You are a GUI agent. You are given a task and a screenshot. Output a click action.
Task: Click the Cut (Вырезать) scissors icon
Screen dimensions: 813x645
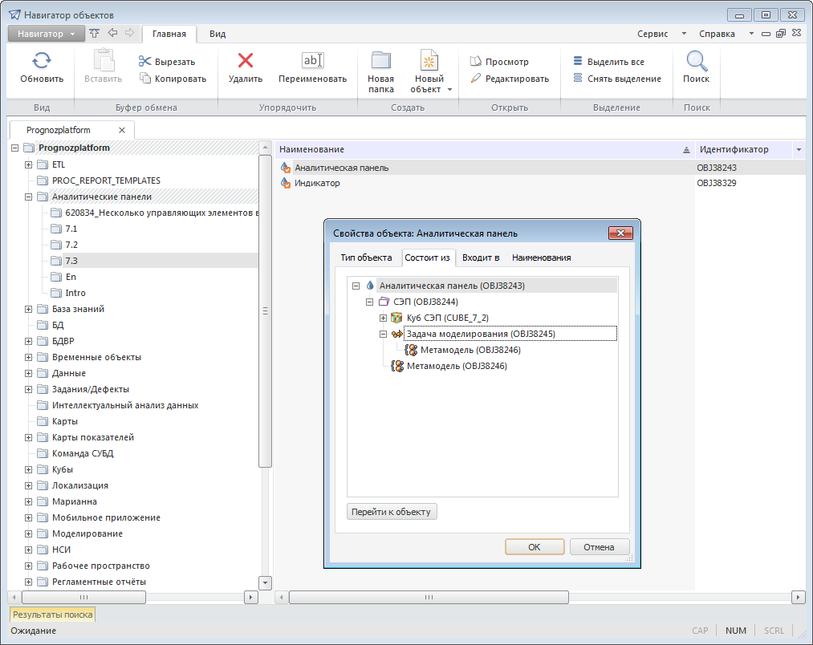(144, 62)
